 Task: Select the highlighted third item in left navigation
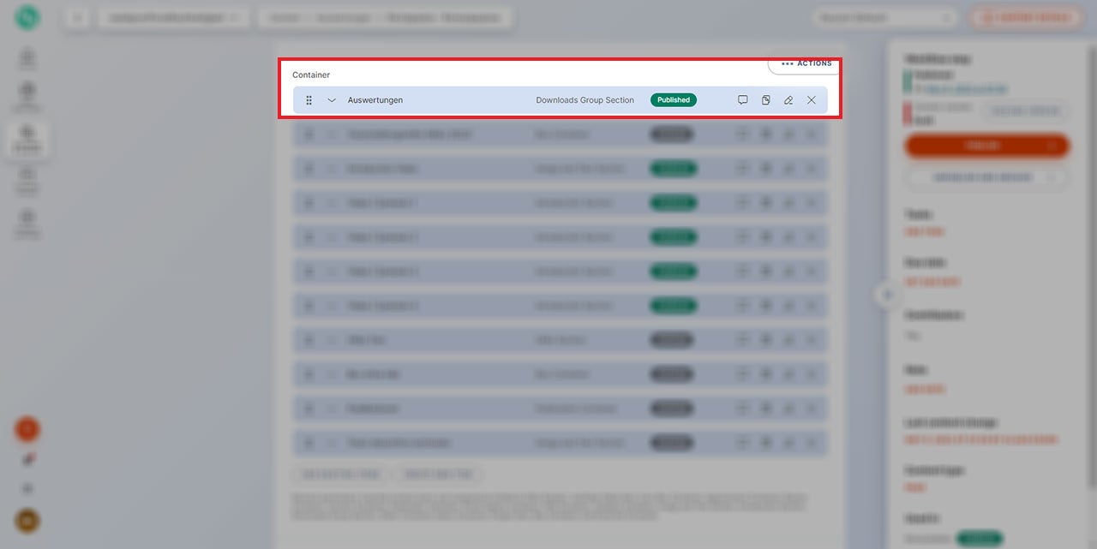coord(27,137)
